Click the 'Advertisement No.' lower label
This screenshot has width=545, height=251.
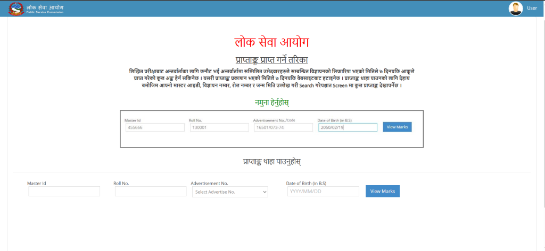pyautogui.click(x=209, y=183)
